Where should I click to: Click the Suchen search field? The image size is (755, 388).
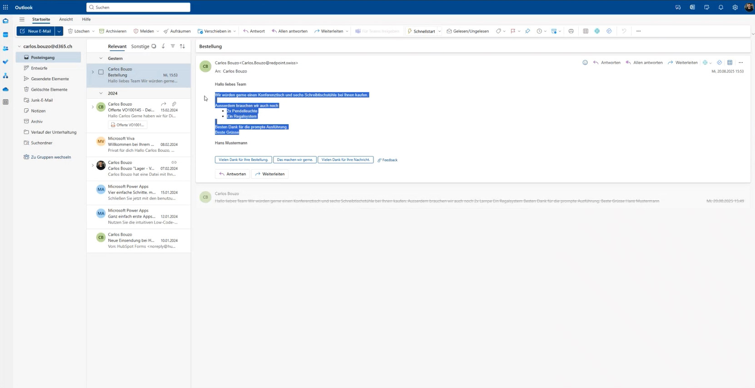139,7
